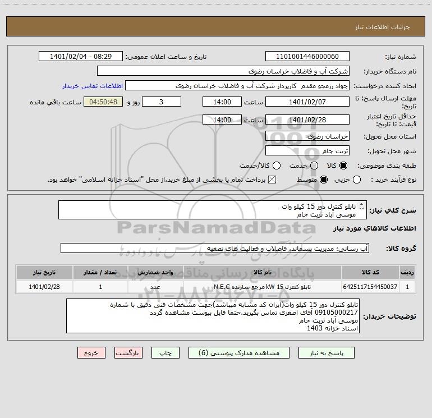The height and width of the screenshot is (418, 432).
Task: Click the announcement date field 1401/02/04 - 08:29
Action: pyautogui.click(x=81, y=57)
